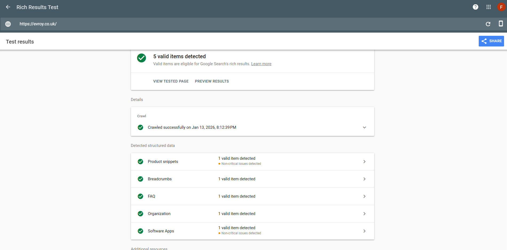This screenshot has width=507, height=250.
Task: Open the Google apps grid
Action: coord(489,7)
